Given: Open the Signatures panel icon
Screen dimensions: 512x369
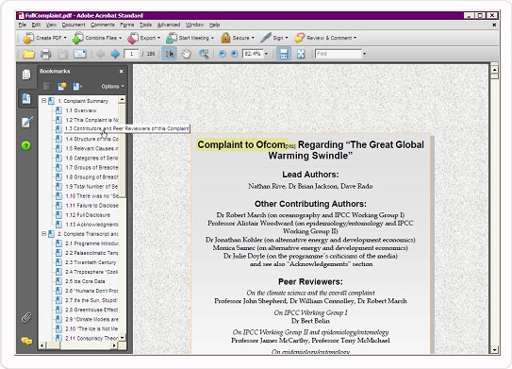Looking at the screenshot, I should [x=26, y=123].
